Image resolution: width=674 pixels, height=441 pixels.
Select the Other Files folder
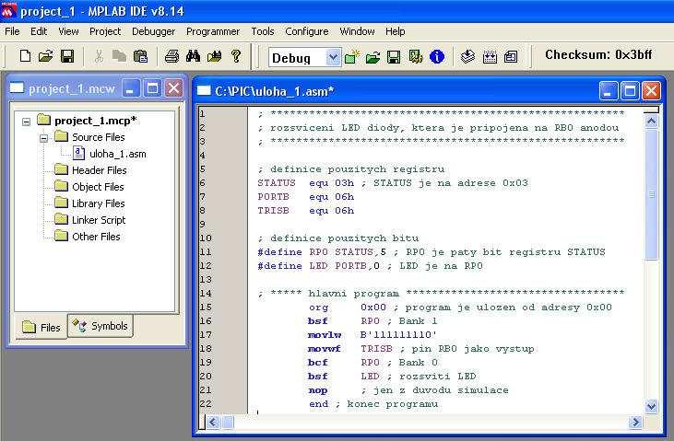click(x=96, y=237)
